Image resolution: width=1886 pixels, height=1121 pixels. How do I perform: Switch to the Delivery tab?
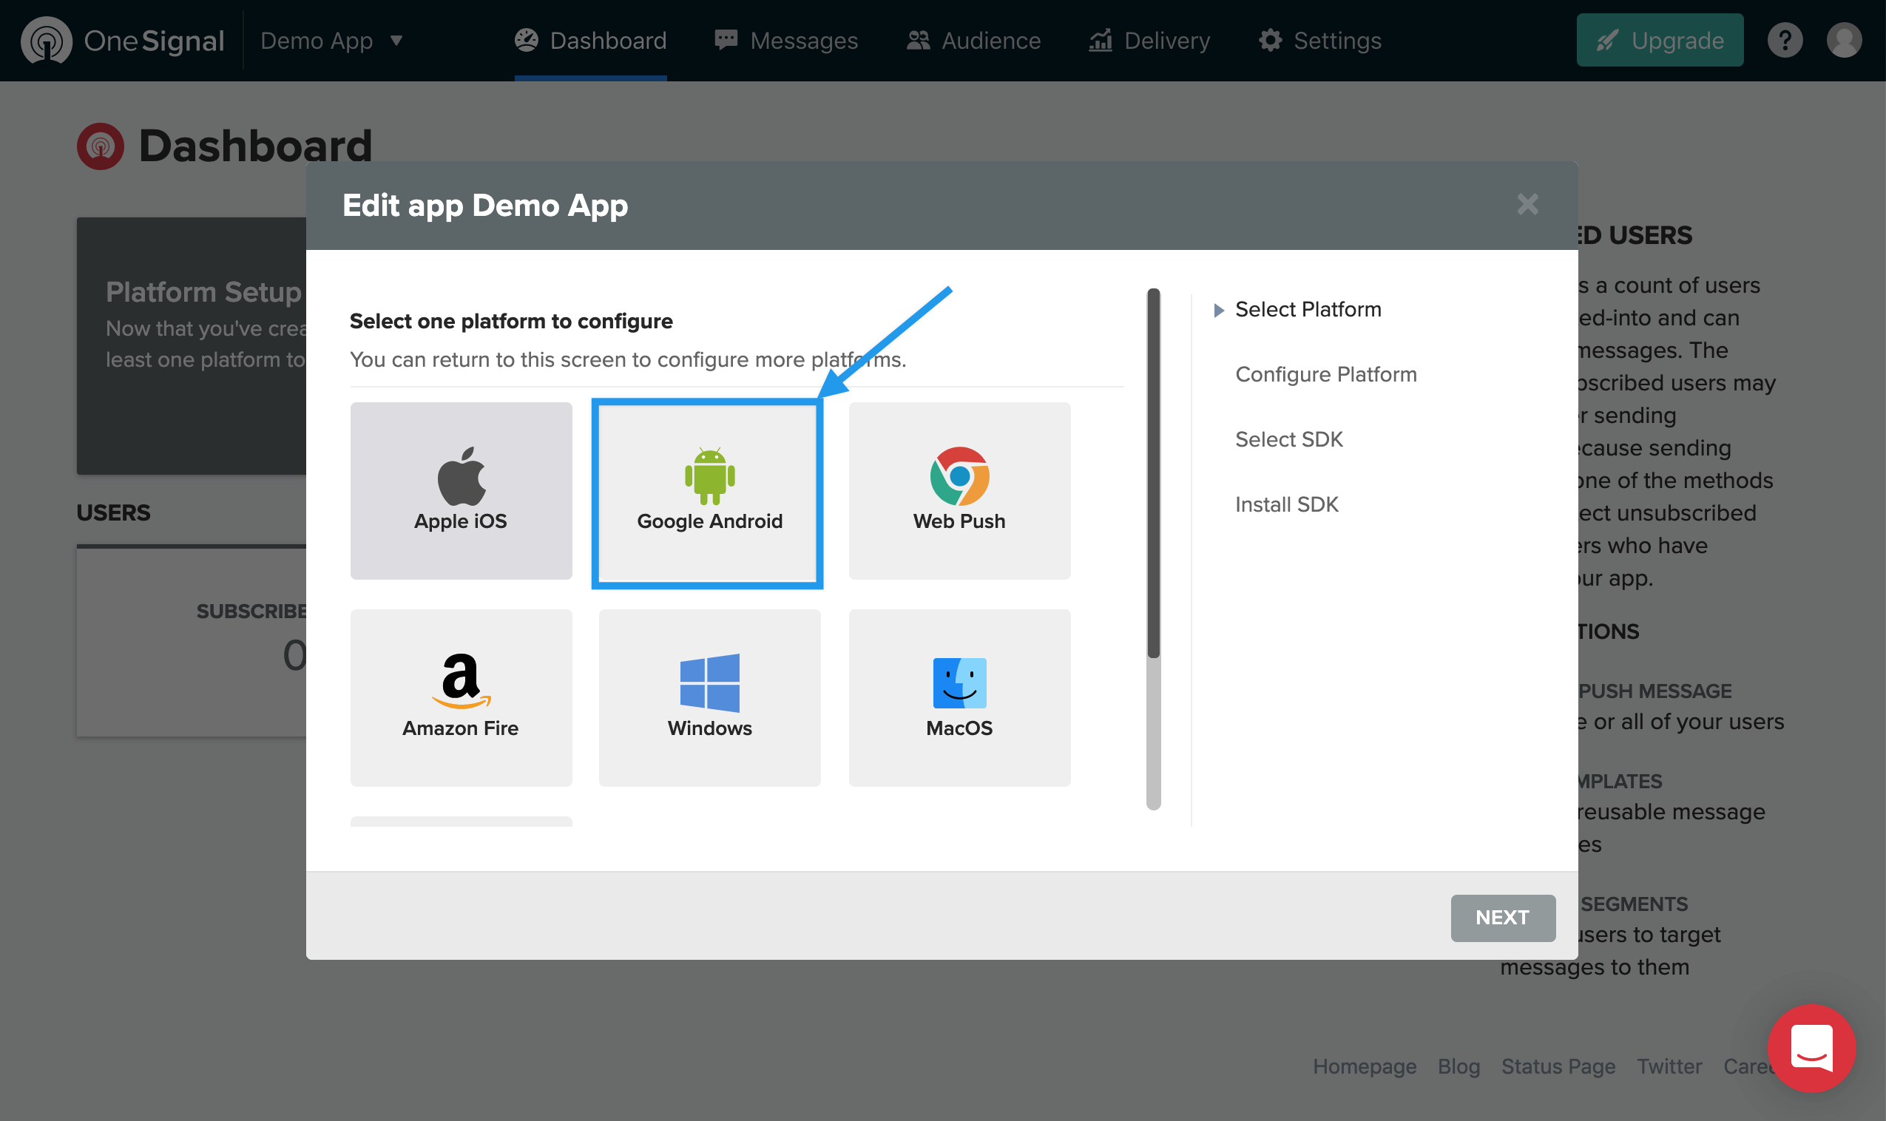tap(1149, 40)
